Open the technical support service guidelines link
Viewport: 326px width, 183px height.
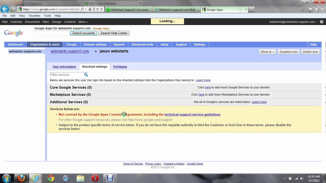192,115
